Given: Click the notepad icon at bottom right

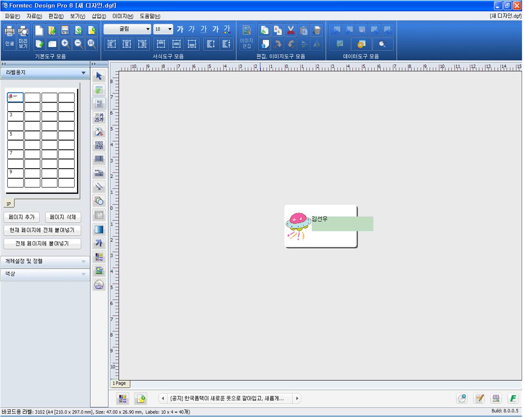Looking at the screenshot, I should pos(479,398).
